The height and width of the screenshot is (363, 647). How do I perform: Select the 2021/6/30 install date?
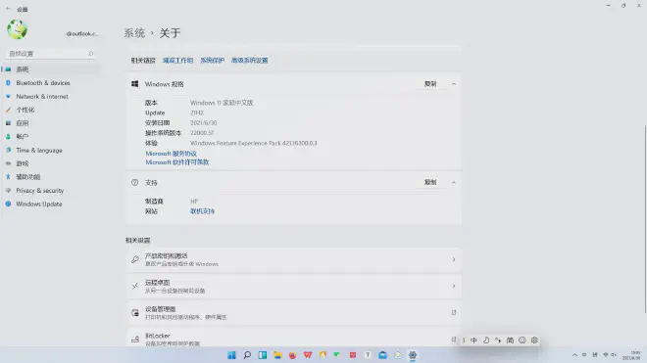click(x=203, y=122)
